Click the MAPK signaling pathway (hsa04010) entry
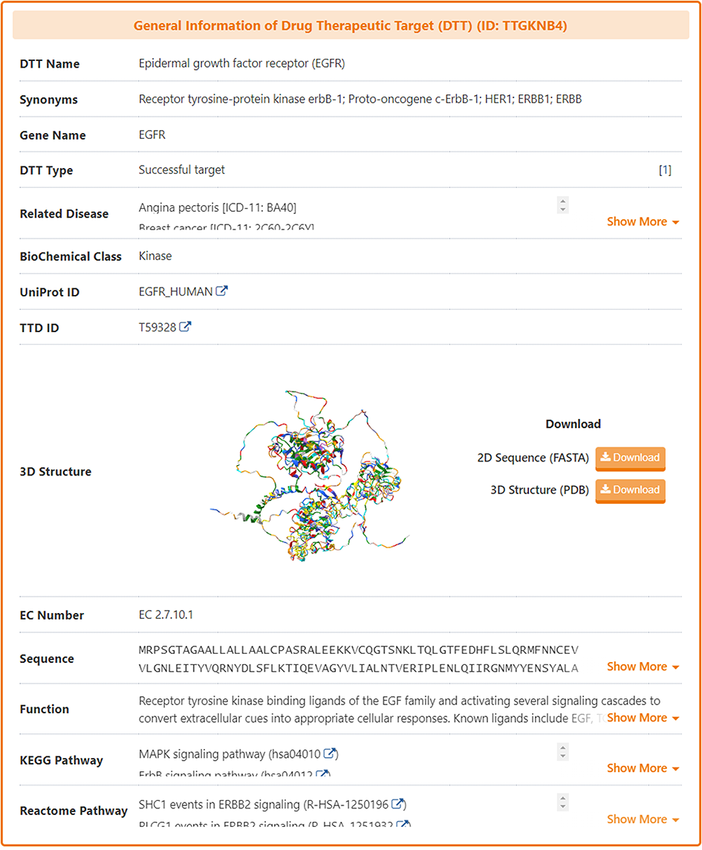 coord(230,754)
